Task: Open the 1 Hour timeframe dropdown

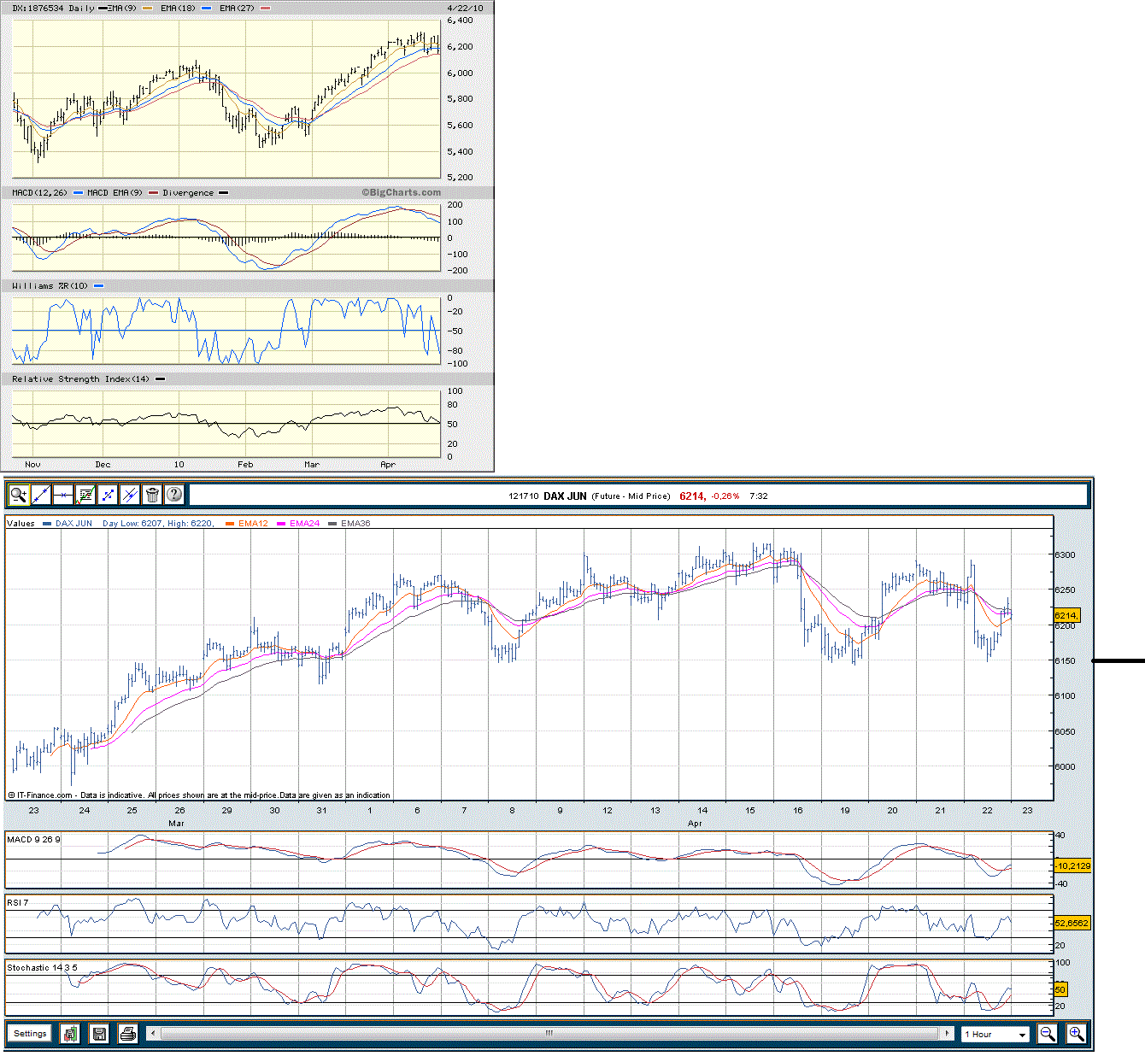Action: pos(995,1035)
